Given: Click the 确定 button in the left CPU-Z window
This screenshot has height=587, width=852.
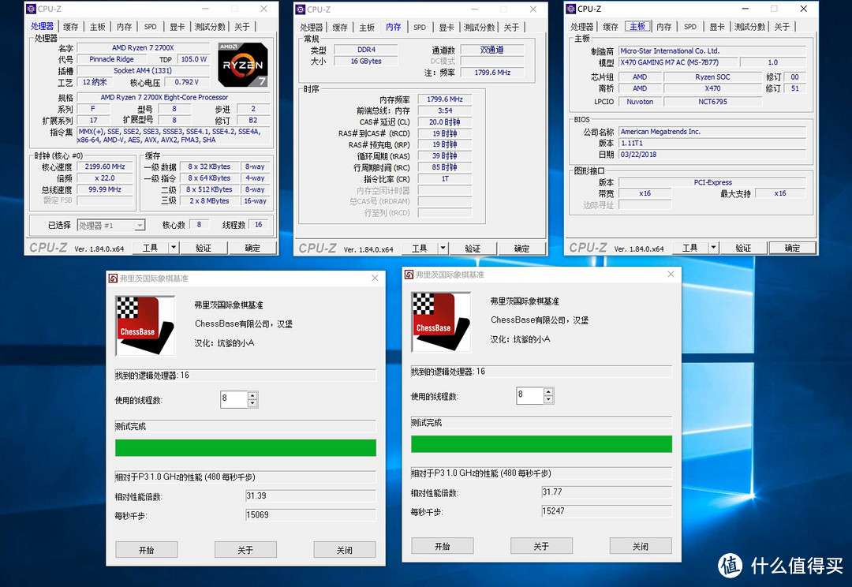Looking at the screenshot, I should [252, 248].
